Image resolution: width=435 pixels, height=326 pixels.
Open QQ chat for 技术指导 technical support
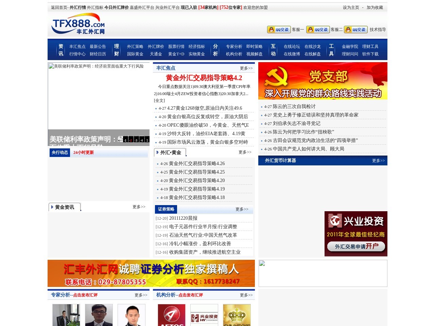click(355, 30)
